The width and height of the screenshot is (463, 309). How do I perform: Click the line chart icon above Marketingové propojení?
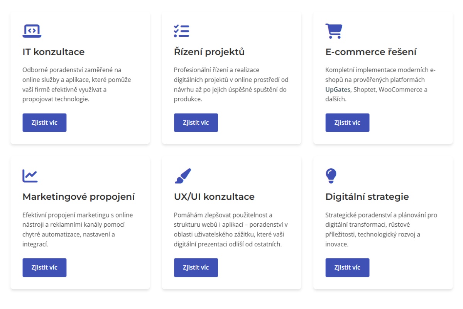pos(30,176)
